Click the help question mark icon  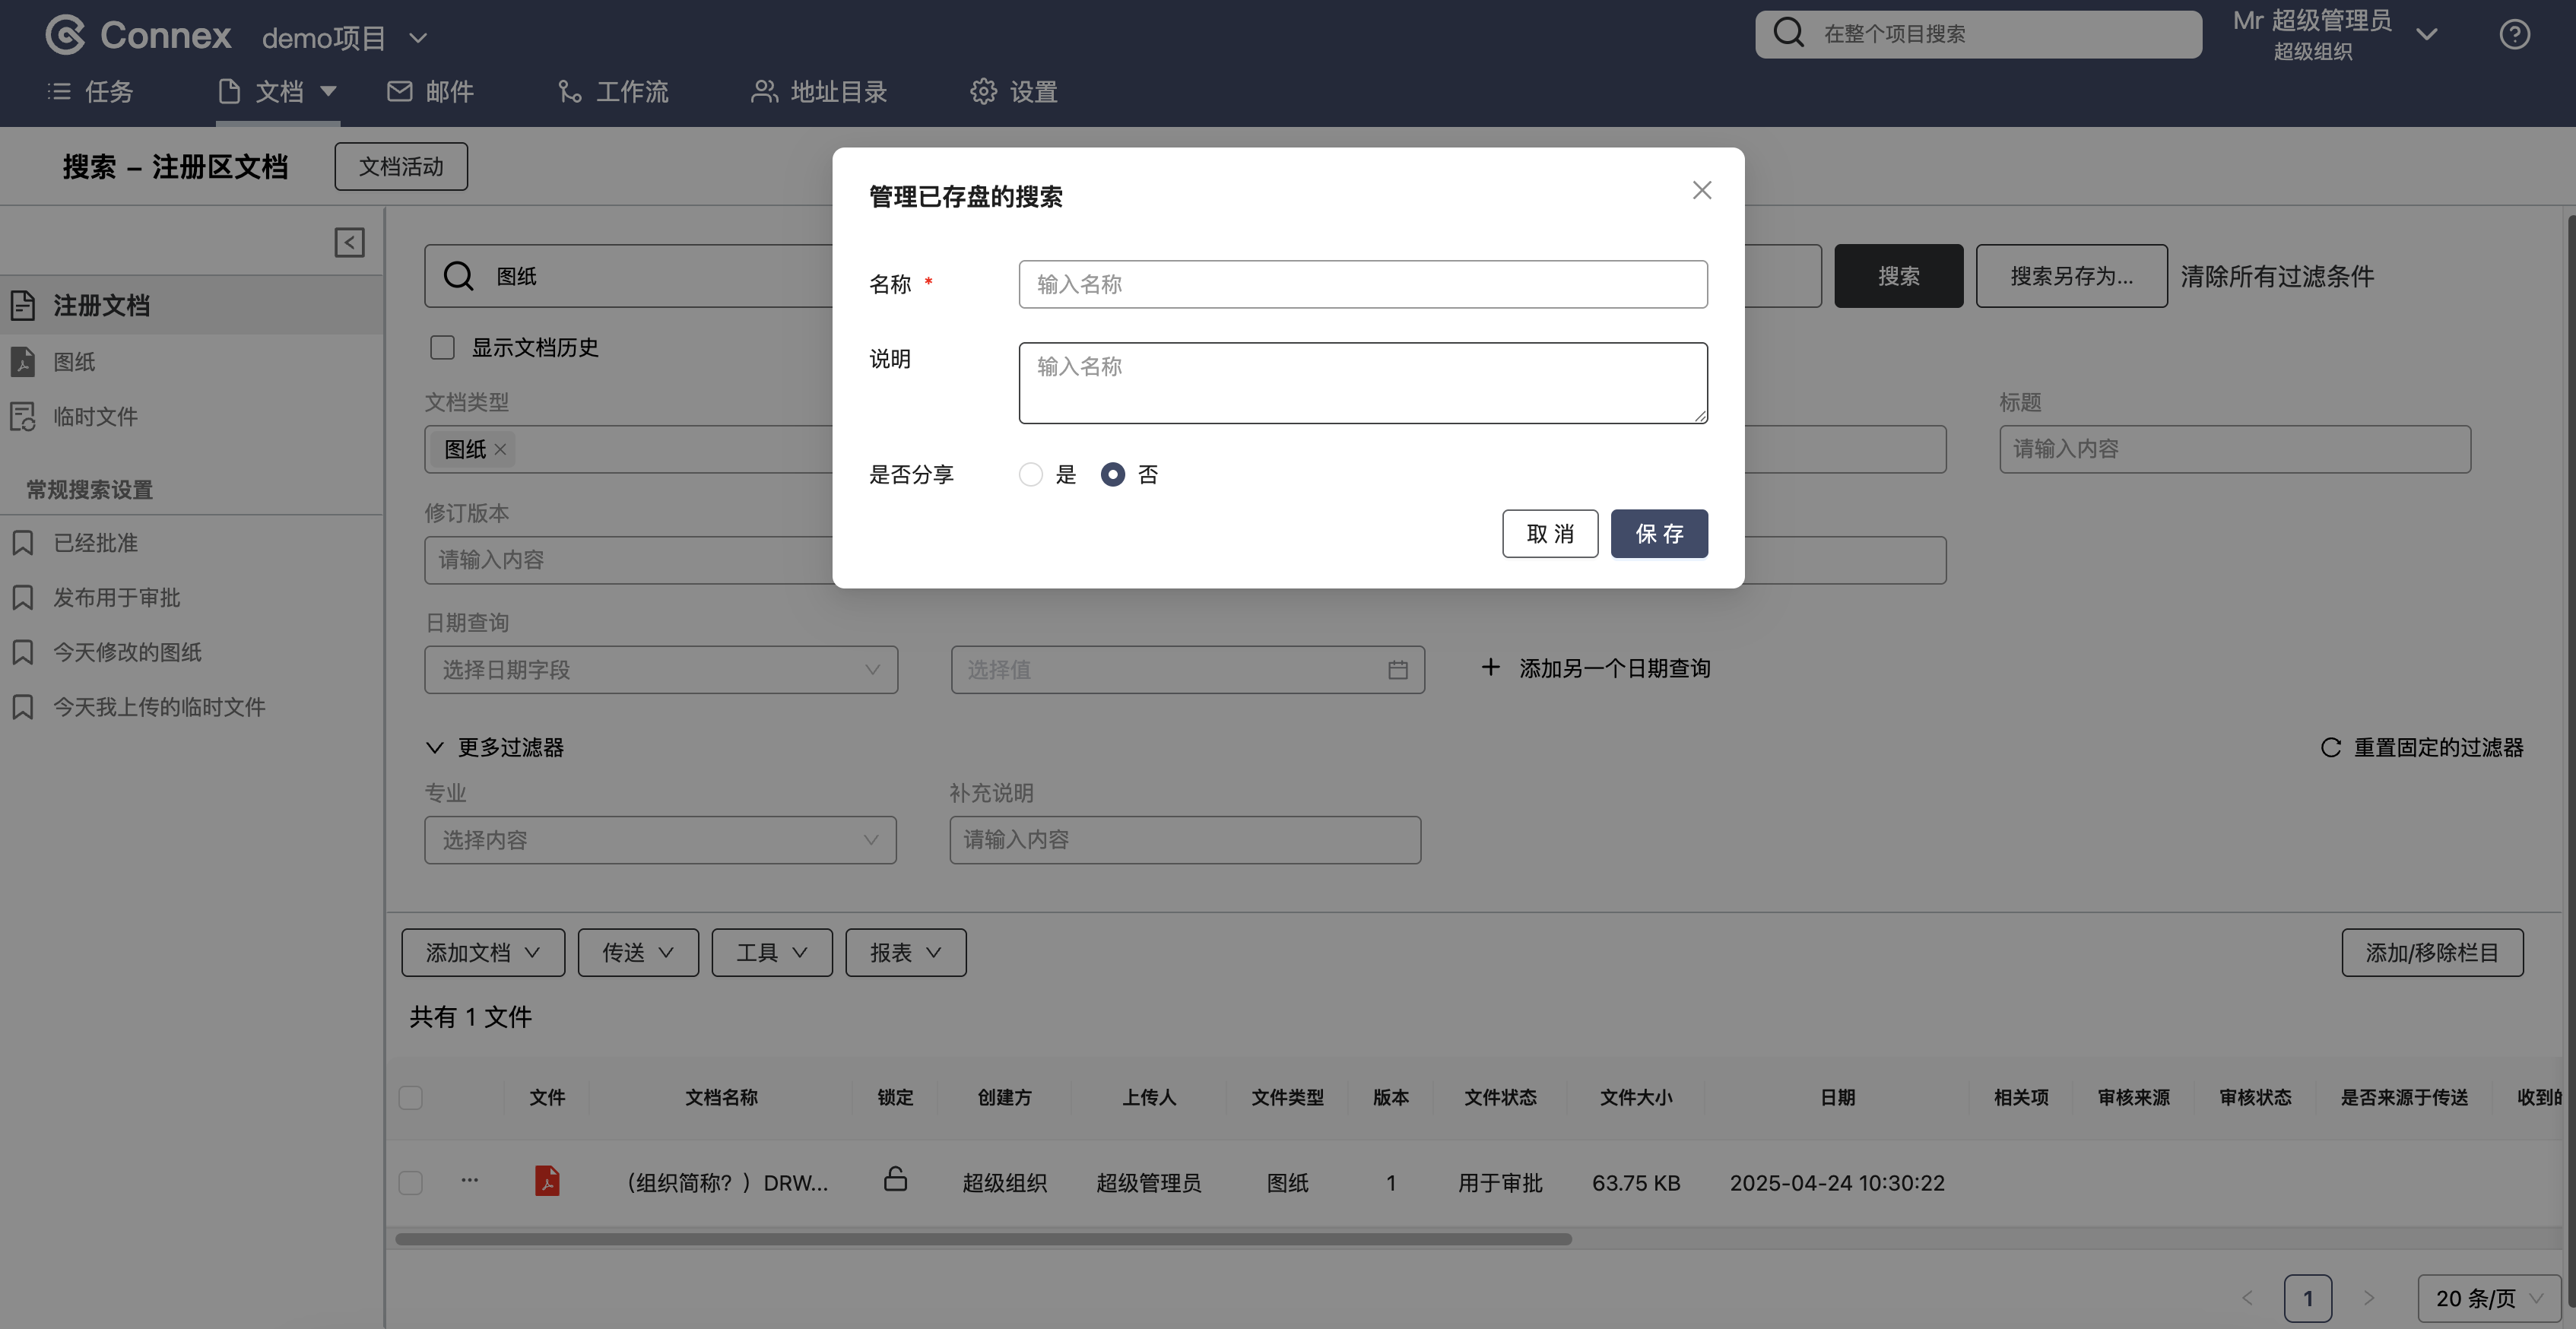point(2514,35)
